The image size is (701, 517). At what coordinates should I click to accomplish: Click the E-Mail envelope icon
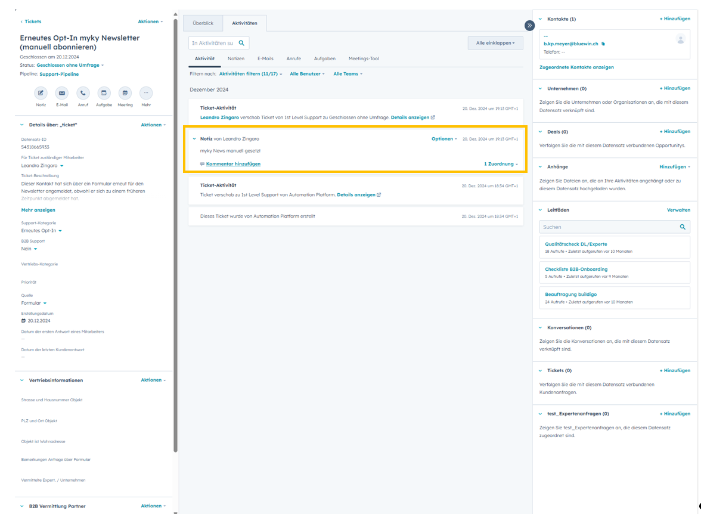point(62,93)
